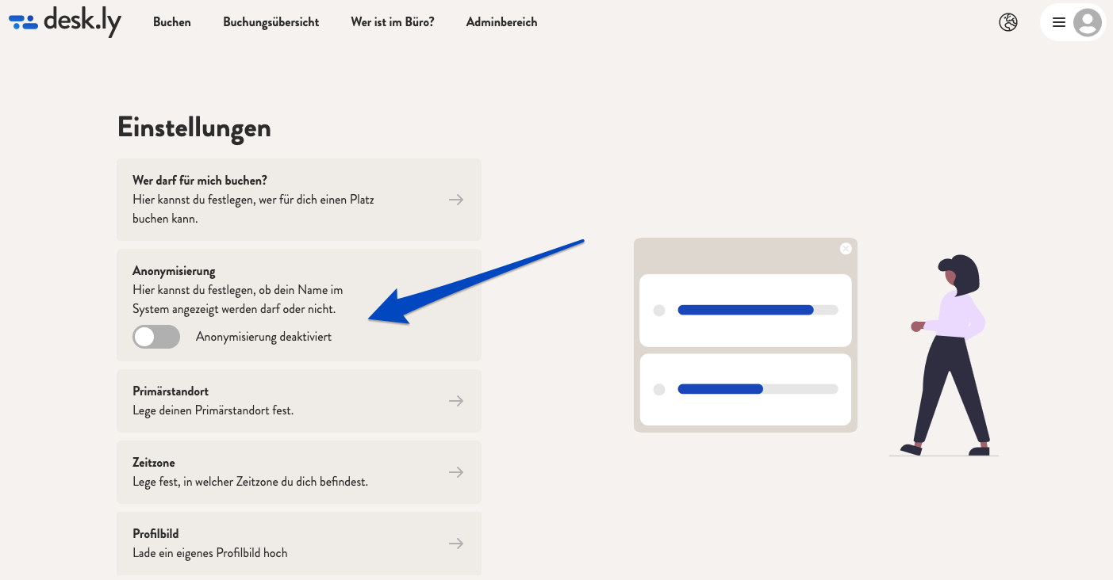Click the Primärstandort card title
Screen dimensions: 1113x580
171,391
